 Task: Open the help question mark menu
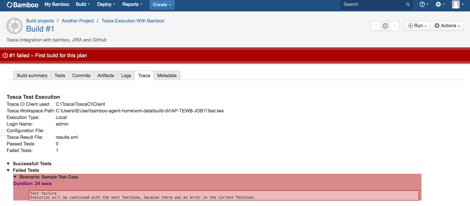424,4
